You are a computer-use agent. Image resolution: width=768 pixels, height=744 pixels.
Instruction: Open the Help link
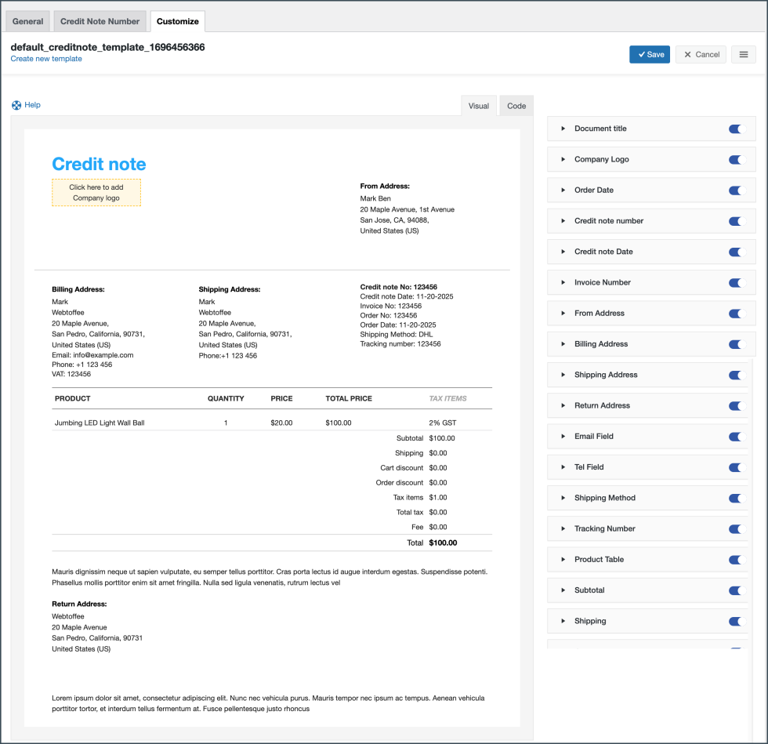tap(32, 105)
